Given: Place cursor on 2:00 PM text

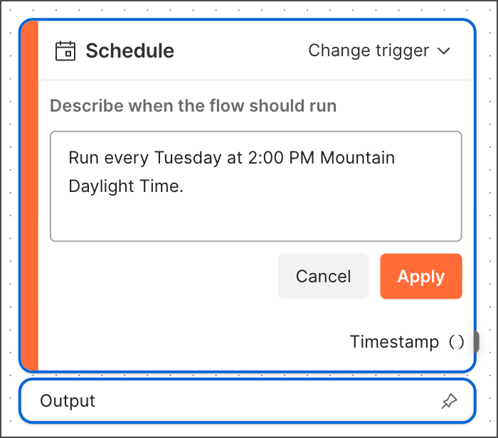Looking at the screenshot, I should (282, 158).
